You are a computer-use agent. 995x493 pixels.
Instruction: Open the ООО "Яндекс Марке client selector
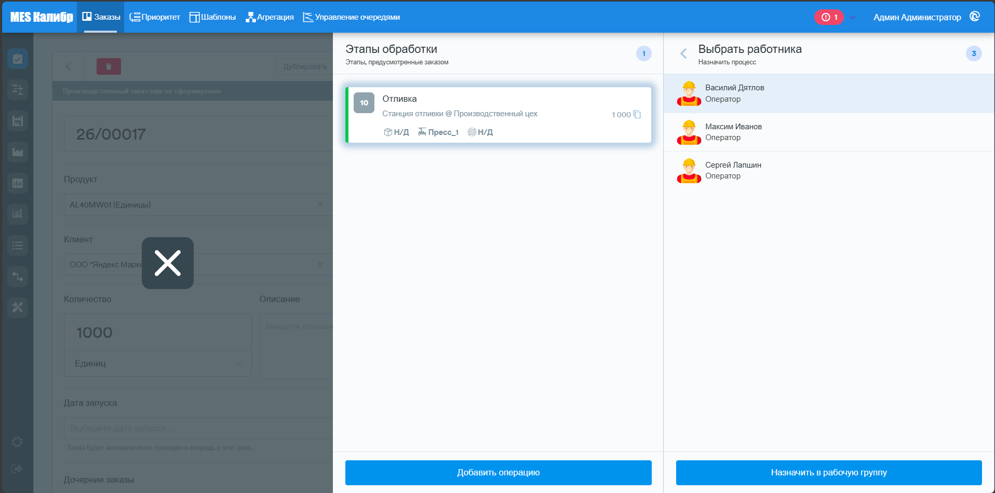tap(197, 265)
